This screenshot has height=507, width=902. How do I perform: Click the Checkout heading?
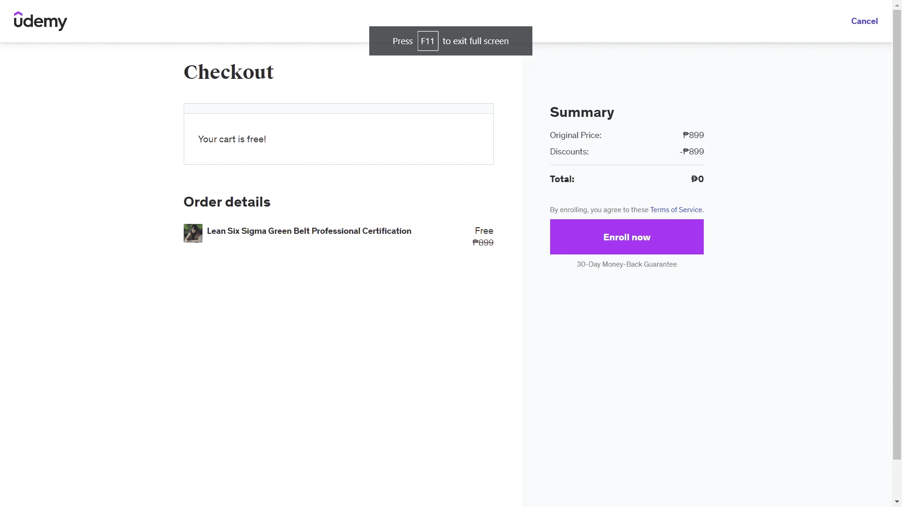pos(228,72)
